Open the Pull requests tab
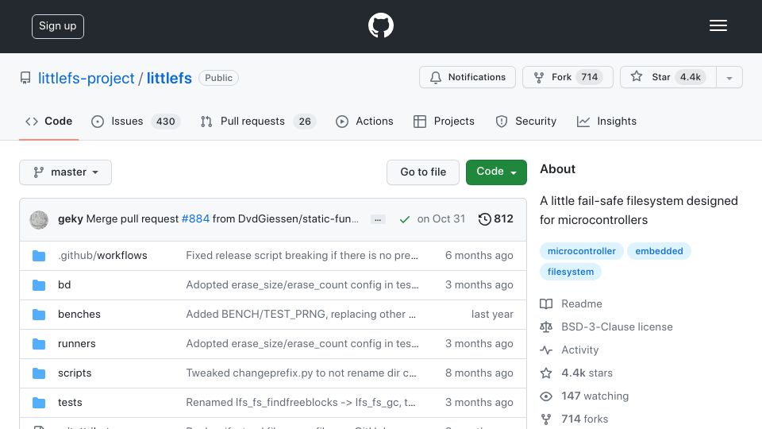 point(258,121)
